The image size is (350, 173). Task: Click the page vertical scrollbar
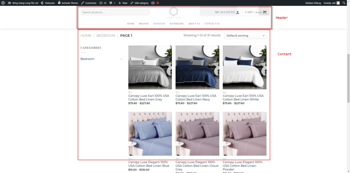tap(348, 78)
